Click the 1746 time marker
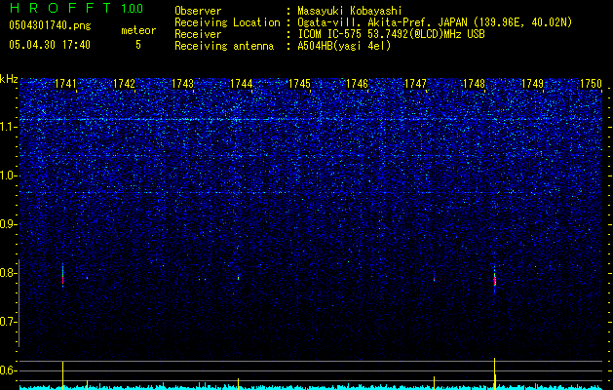This screenshot has height=390, width=613. (x=358, y=84)
